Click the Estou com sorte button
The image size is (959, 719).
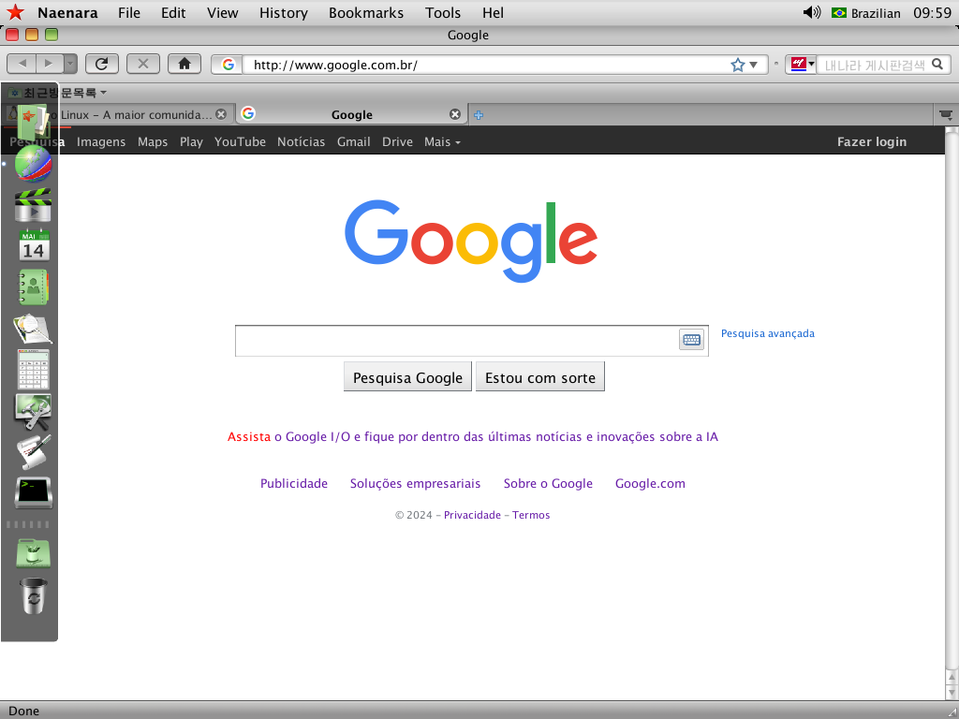click(540, 377)
